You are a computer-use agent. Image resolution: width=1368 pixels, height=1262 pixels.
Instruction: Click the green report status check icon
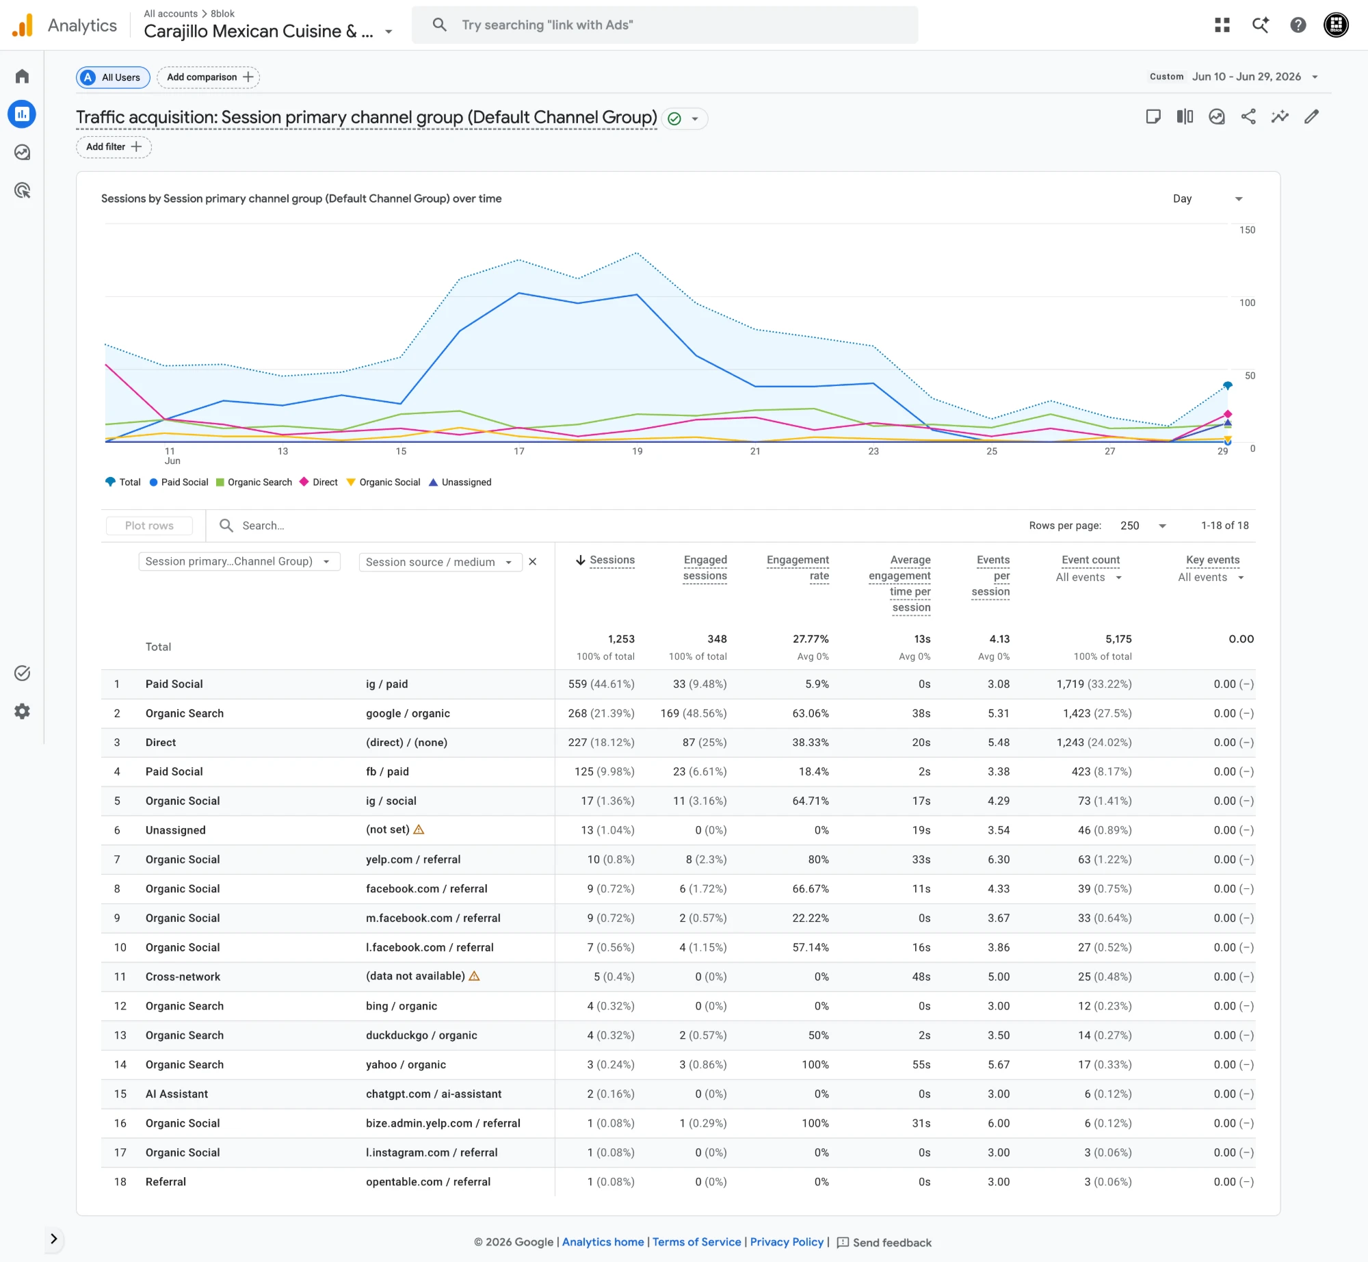[x=674, y=119]
